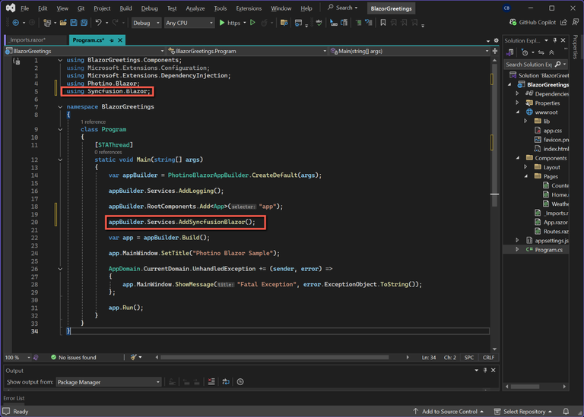Open the Build menu
Screen dimensions: 584x417
pos(125,8)
